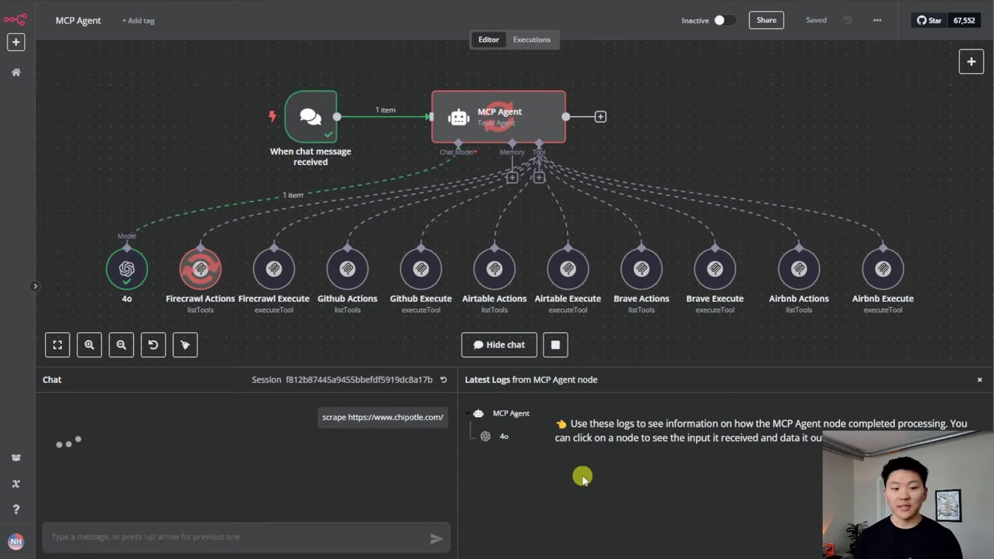
Task: Add a Memory sub-node via plus
Action: tap(512, 177)
